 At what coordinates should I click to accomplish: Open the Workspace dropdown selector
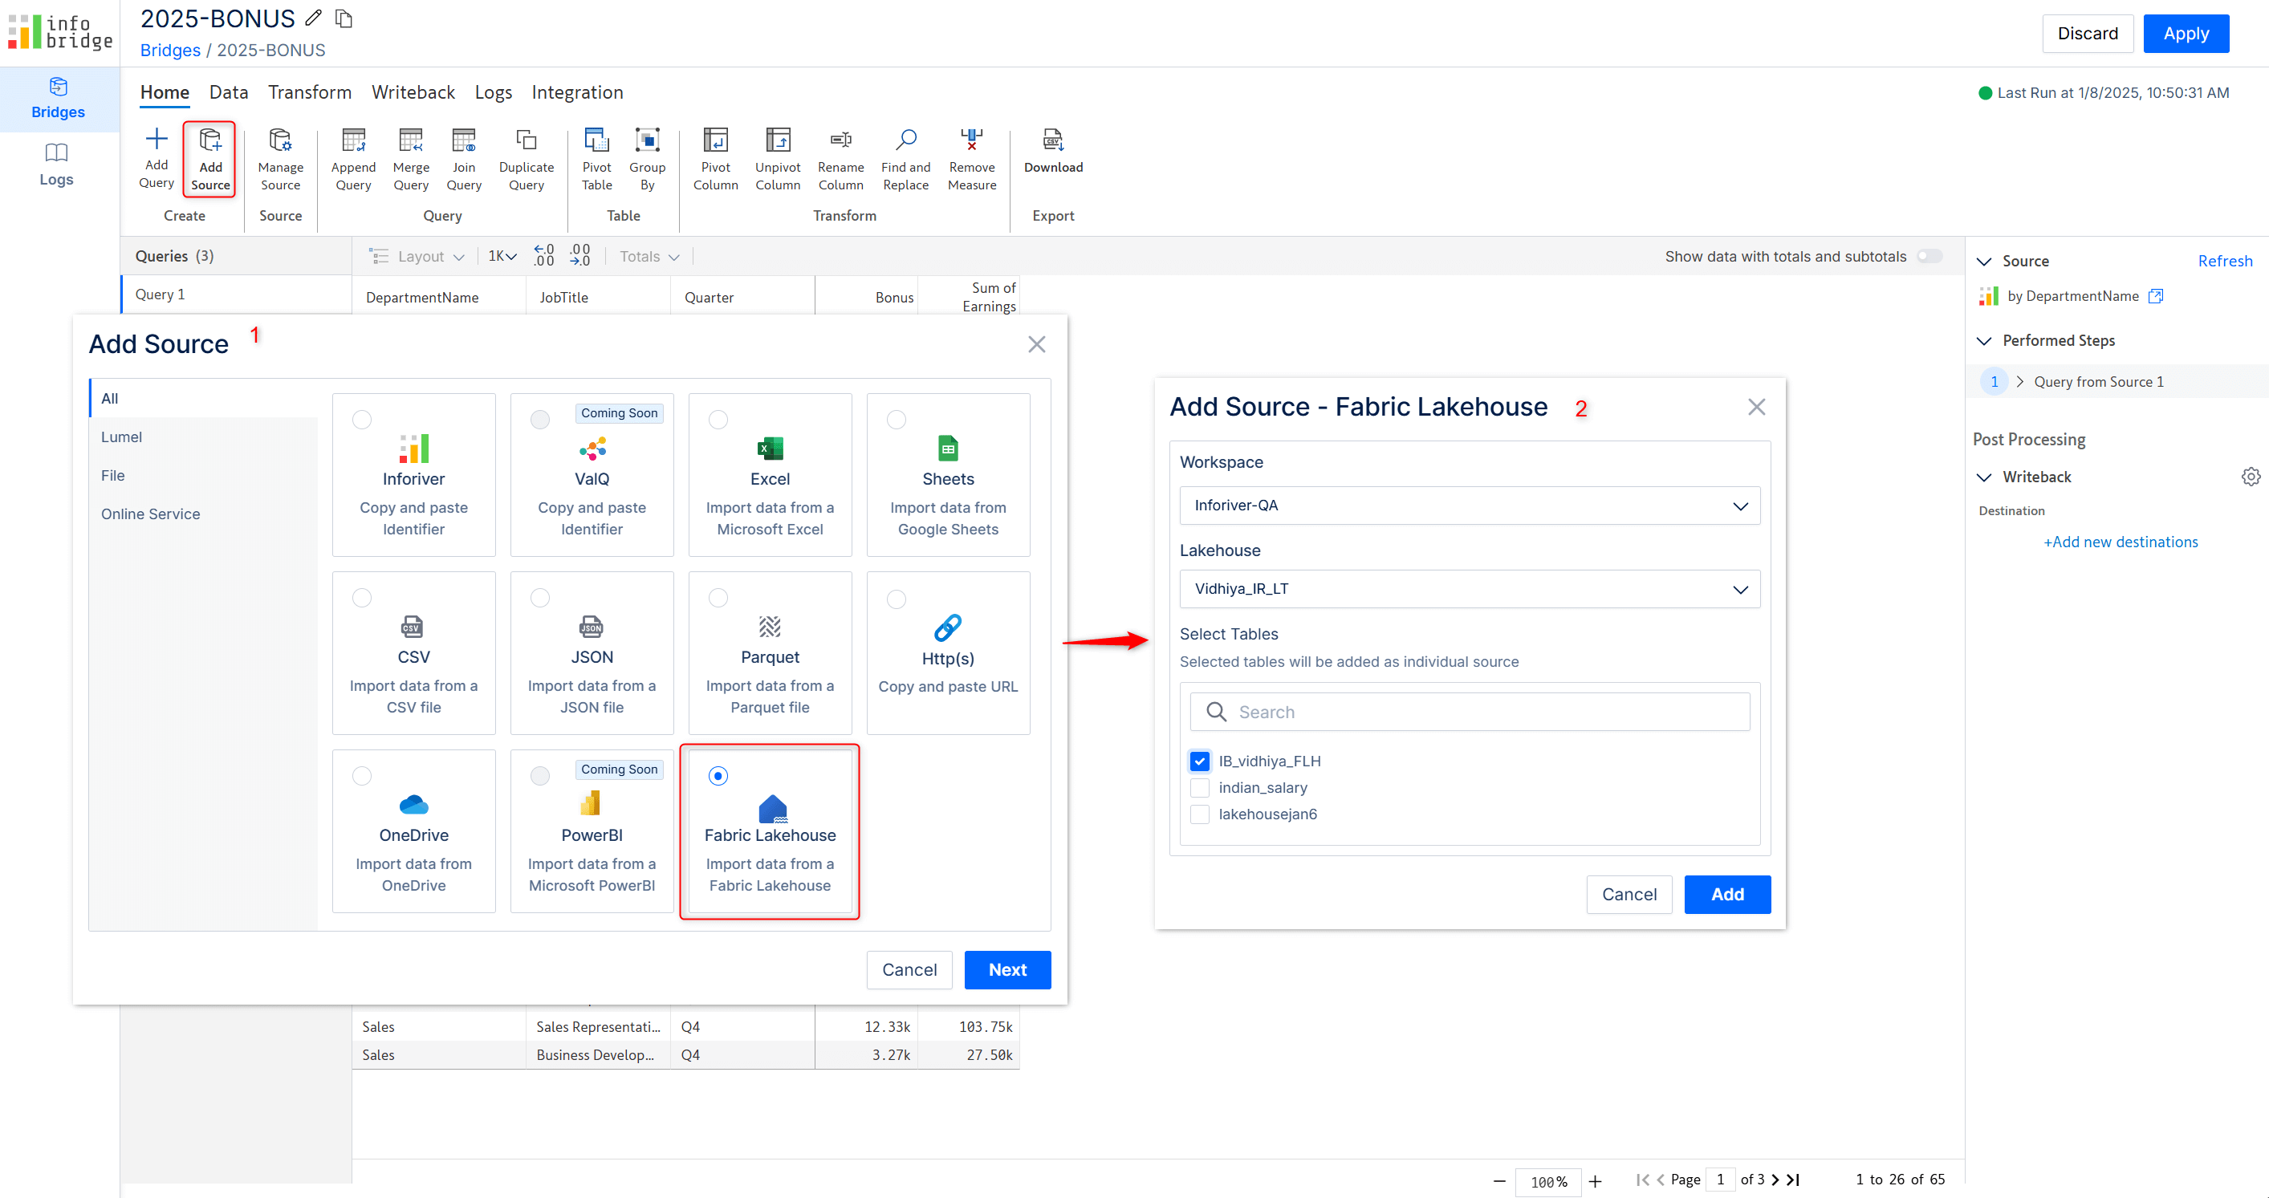click(1468, 506)
